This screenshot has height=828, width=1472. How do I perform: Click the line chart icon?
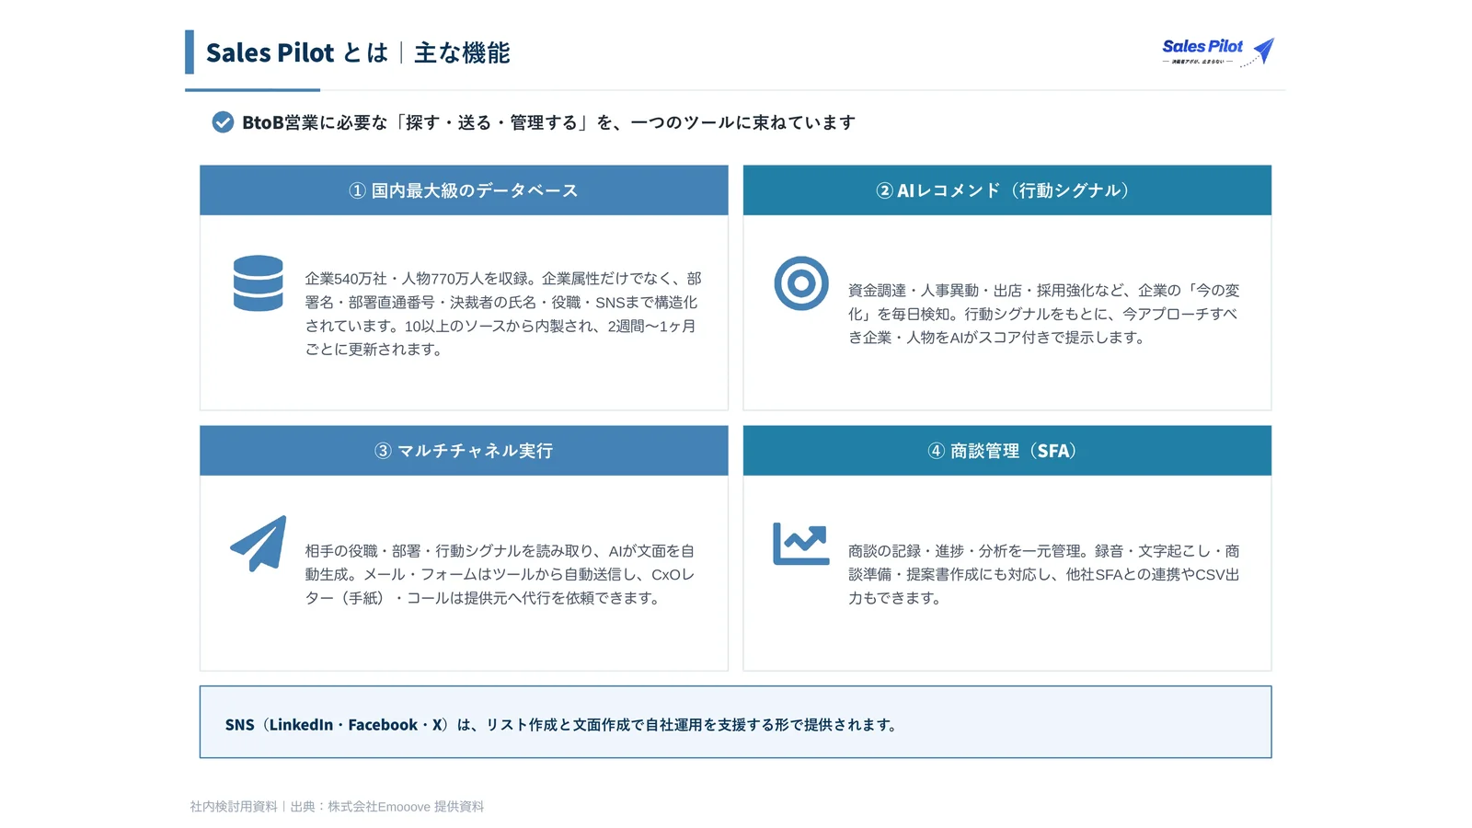click(801, 544)
